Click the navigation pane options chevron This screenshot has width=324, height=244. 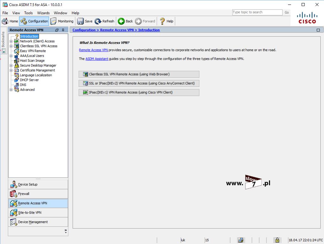(x=65, y=231)
